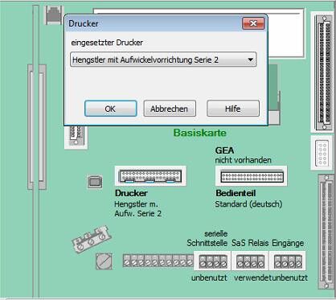Click the 'verwendet' status under SaS Relais
Screen dimensions: 336x300
point(252,278)
